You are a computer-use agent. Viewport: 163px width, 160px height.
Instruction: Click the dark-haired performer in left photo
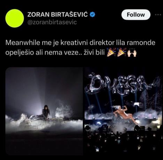pos(46,112)
